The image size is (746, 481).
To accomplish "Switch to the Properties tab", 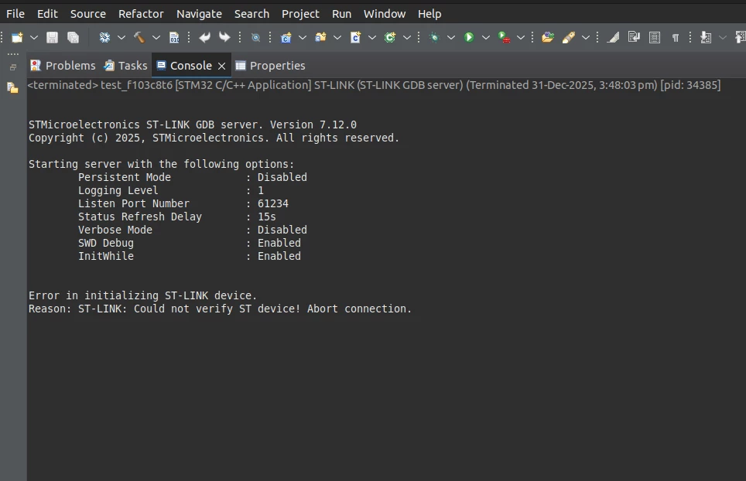I will 270,66.
